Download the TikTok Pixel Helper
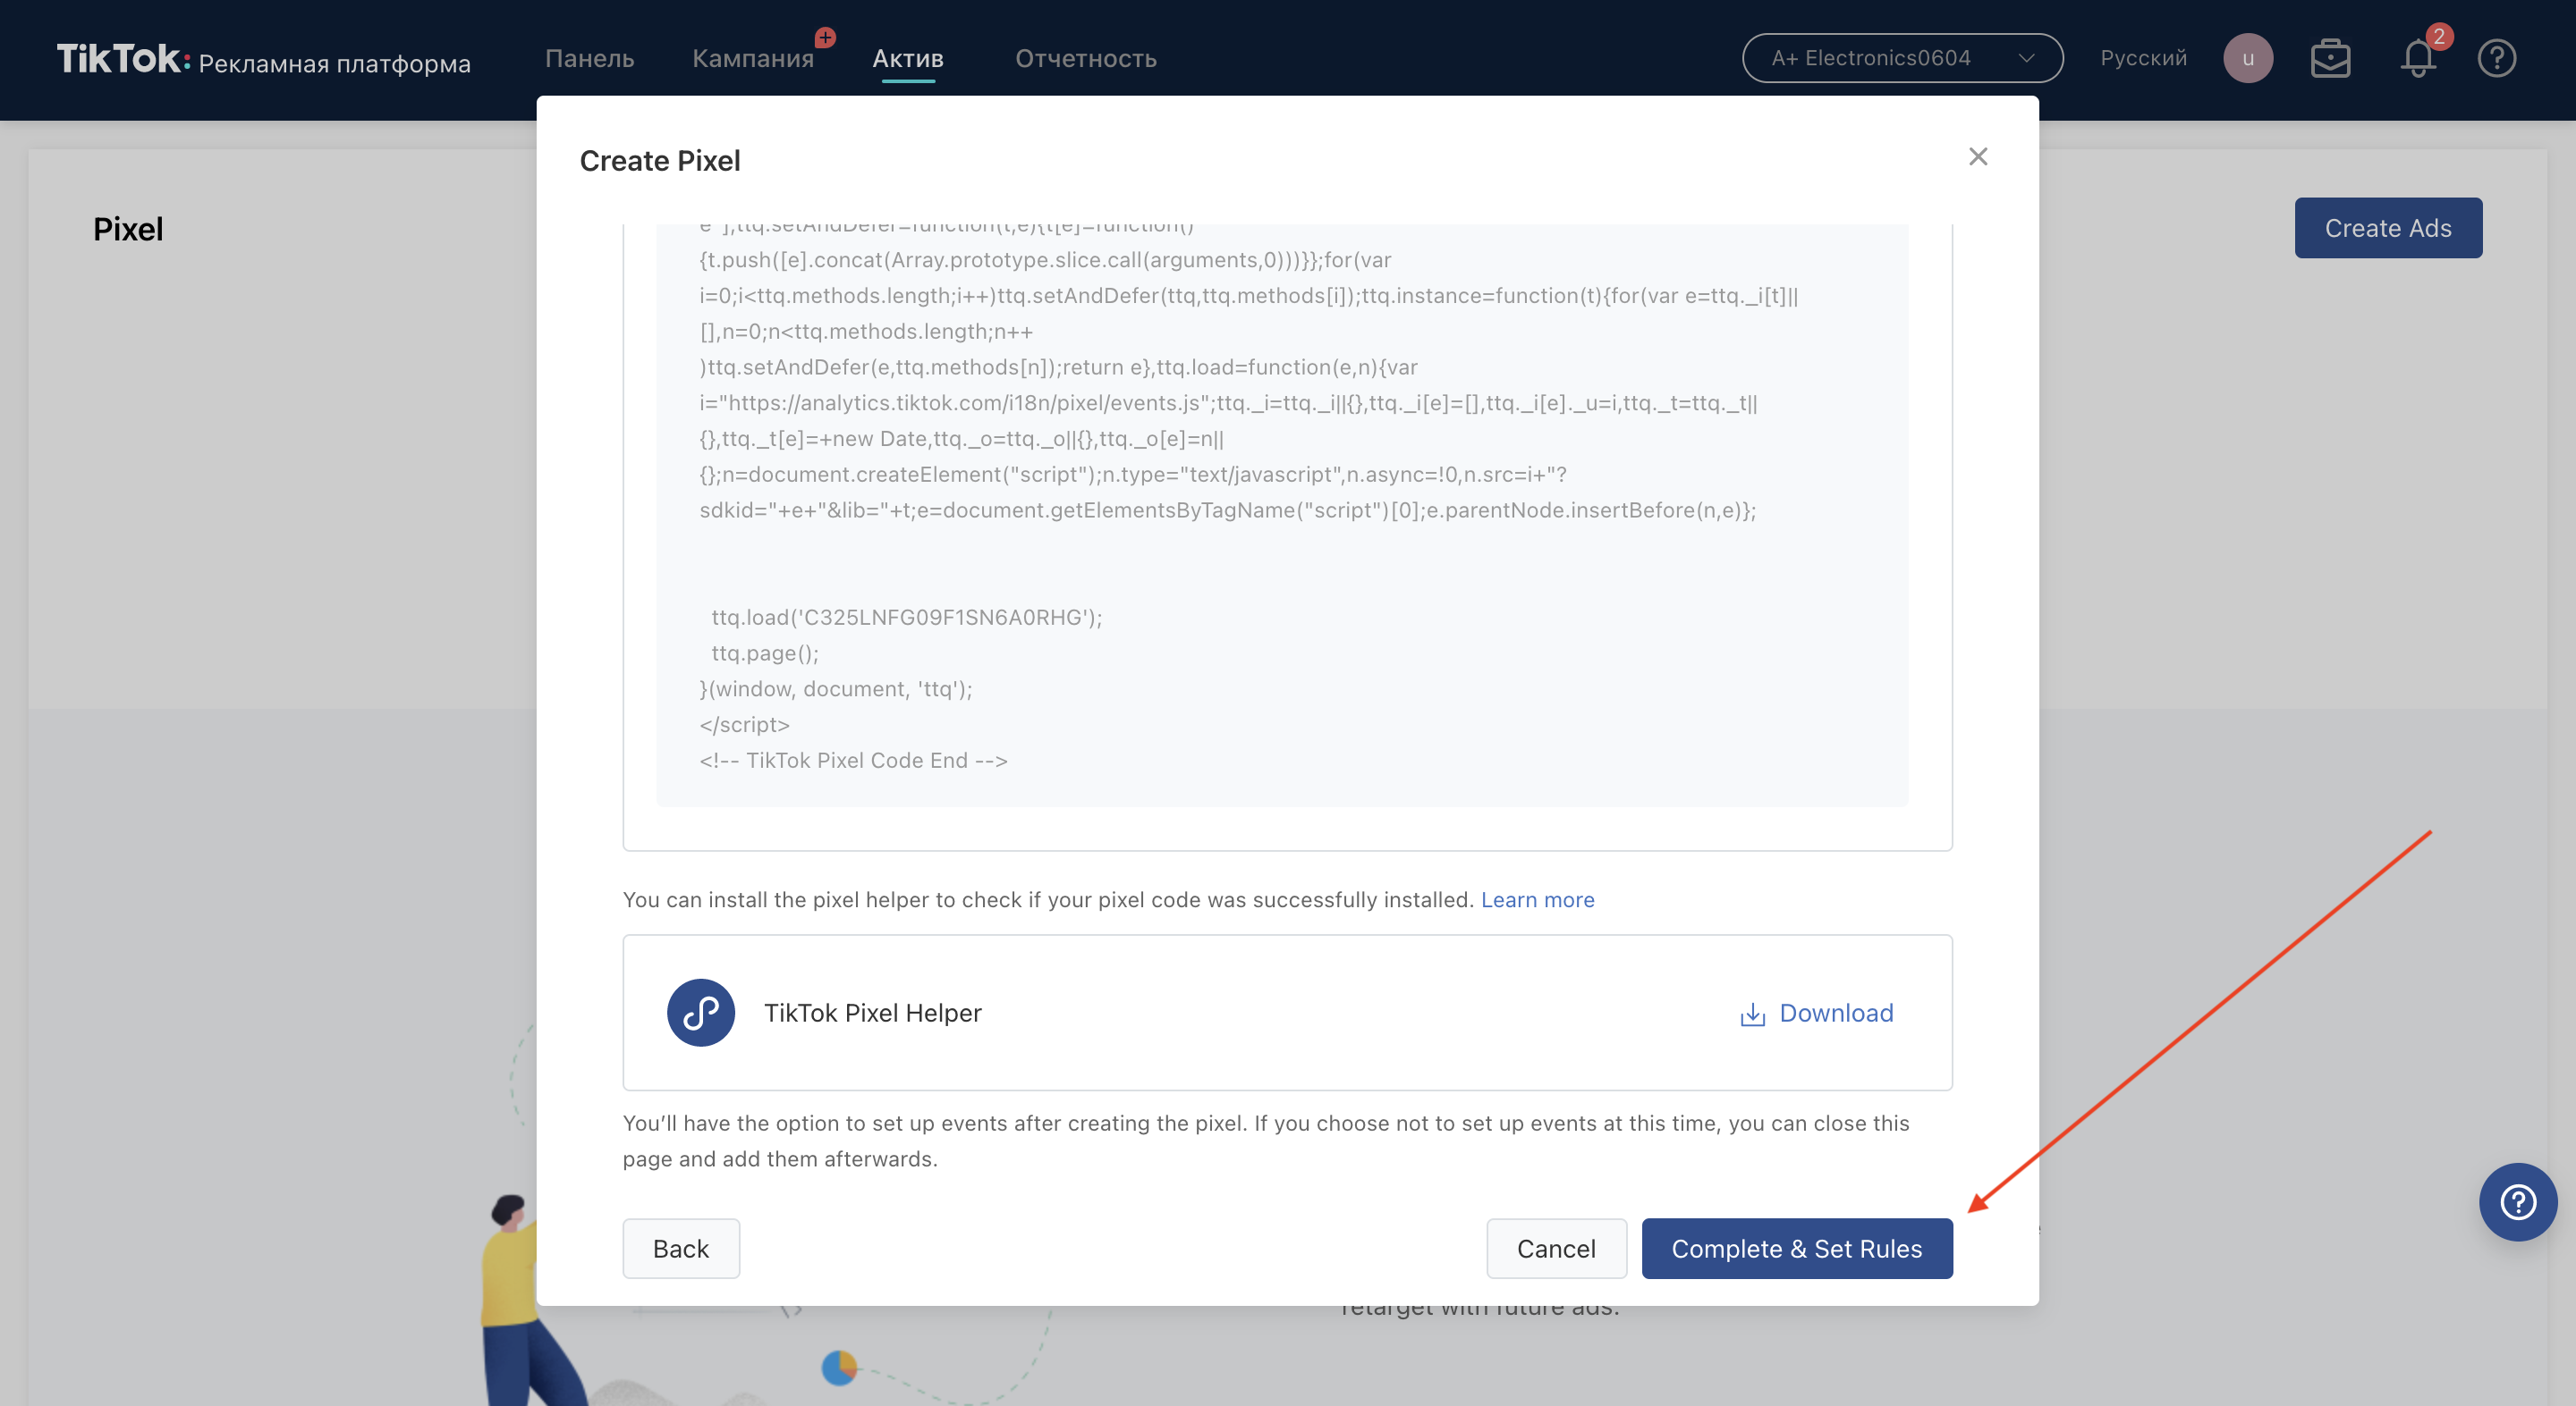Screen dimensions: 2576x1406 tap(1816, 1014)
